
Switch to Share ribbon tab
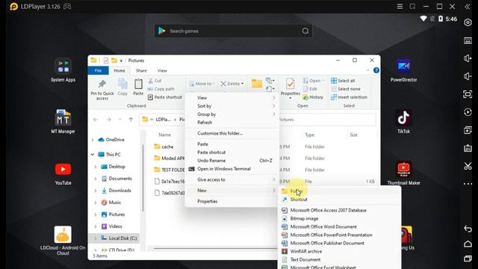[x=141, y=70]
